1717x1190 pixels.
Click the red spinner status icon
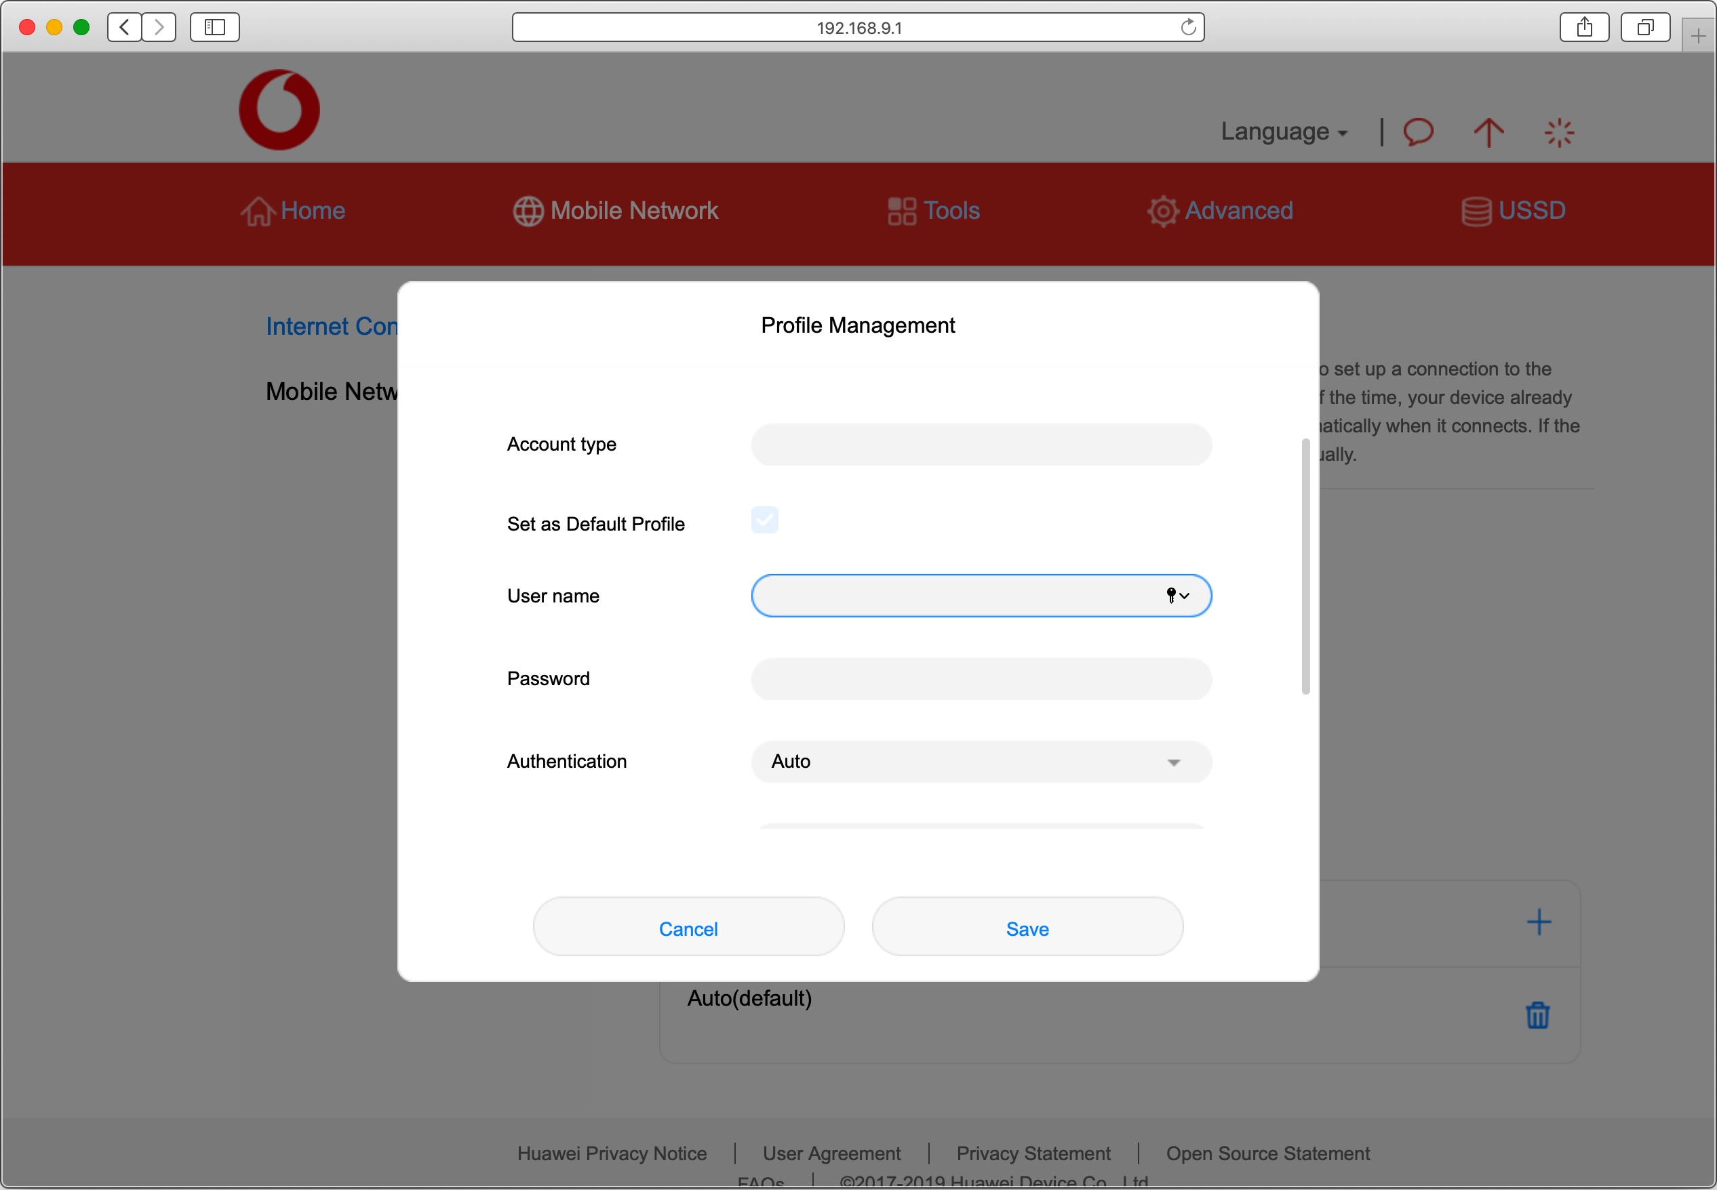pos(1558,133)
